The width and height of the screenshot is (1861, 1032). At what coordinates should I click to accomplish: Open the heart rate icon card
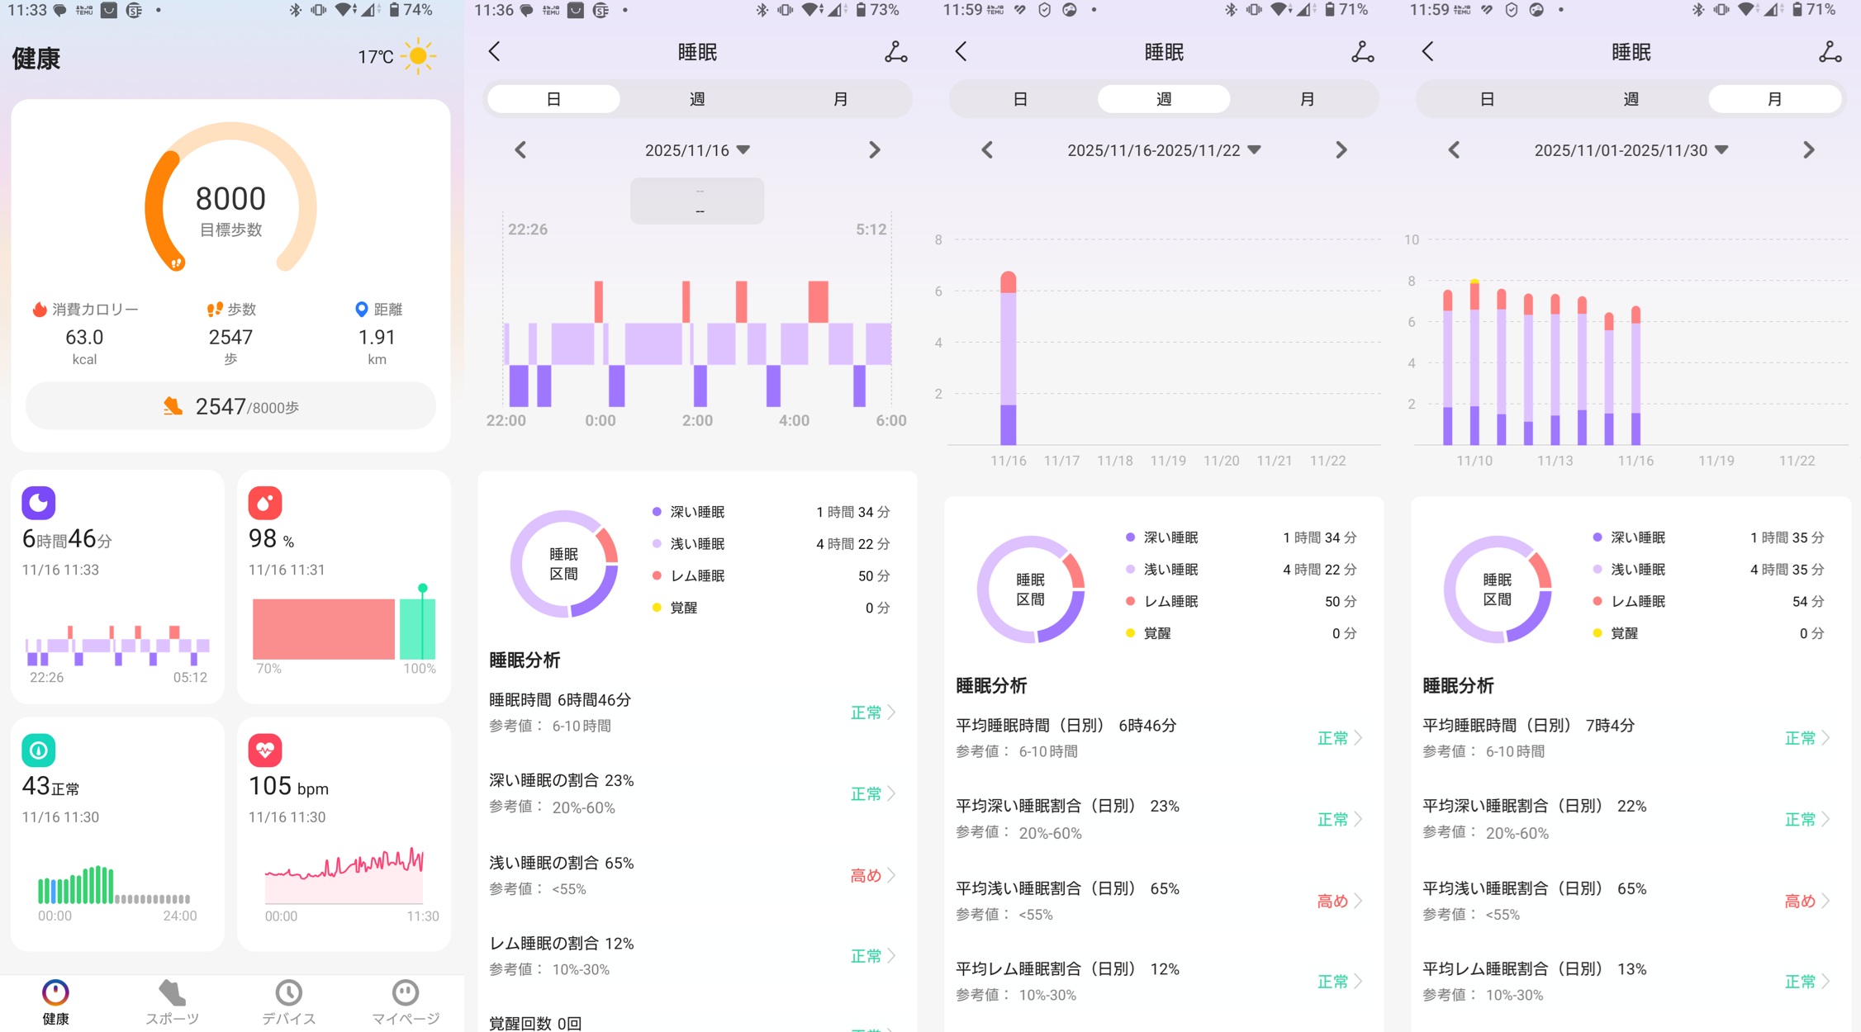coord(265,750)
